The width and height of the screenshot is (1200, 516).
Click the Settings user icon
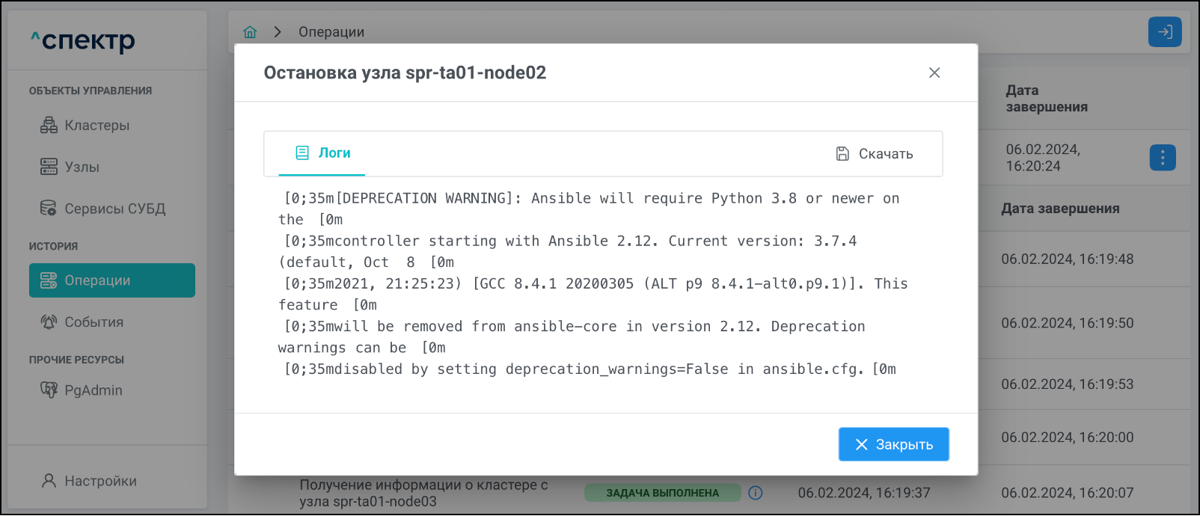pos(49,481)
